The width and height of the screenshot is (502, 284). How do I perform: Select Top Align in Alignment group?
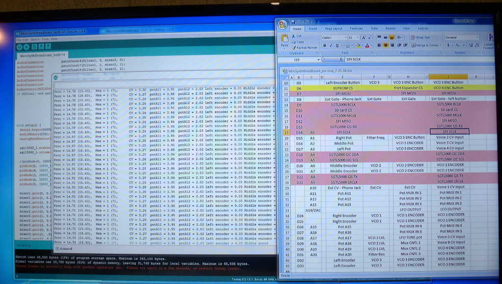379,37
